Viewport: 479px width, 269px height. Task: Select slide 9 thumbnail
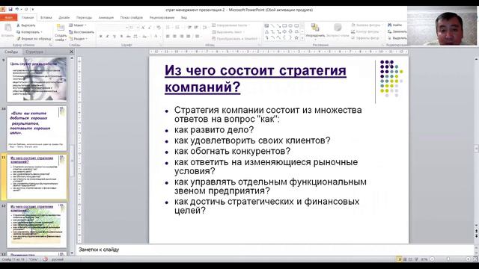point(37,80)
